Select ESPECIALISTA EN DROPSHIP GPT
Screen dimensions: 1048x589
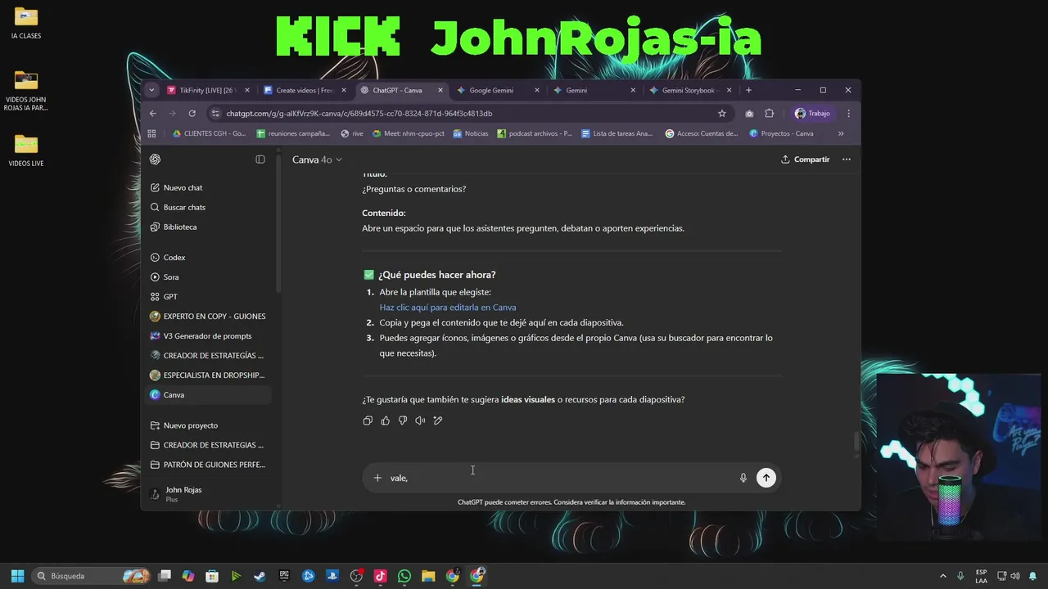tap(209, 375)
